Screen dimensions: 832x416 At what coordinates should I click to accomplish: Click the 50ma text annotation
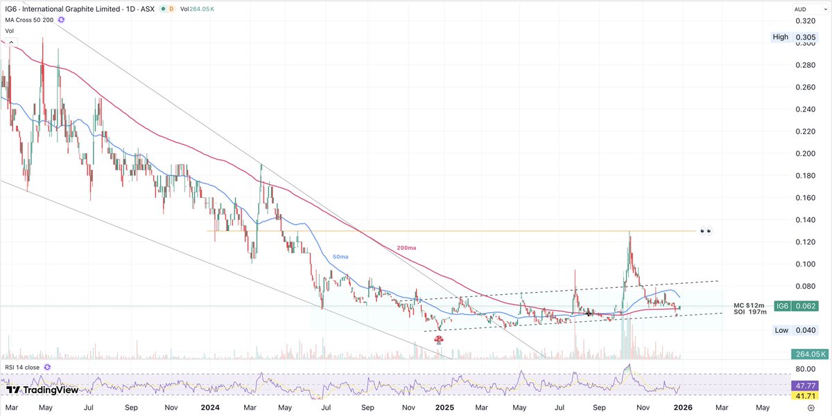(340, 256)
